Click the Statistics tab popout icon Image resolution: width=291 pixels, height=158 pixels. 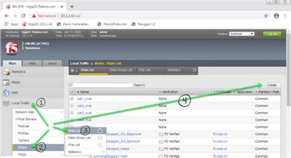click(x=194, y=70)
